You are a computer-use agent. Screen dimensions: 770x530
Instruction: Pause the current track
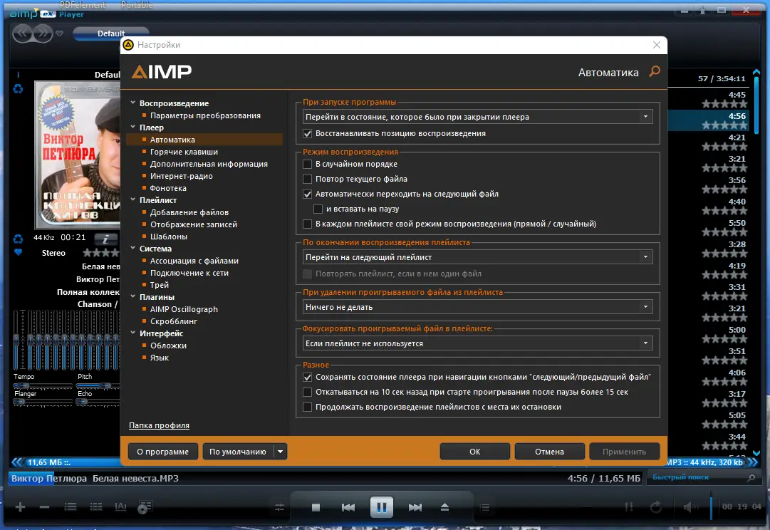coord(382,507)
